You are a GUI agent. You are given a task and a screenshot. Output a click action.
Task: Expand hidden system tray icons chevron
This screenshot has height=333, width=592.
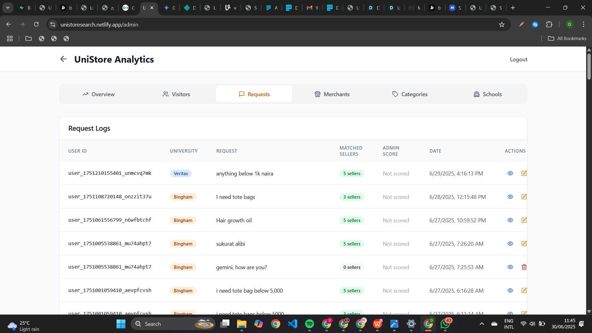click(482, 324)
